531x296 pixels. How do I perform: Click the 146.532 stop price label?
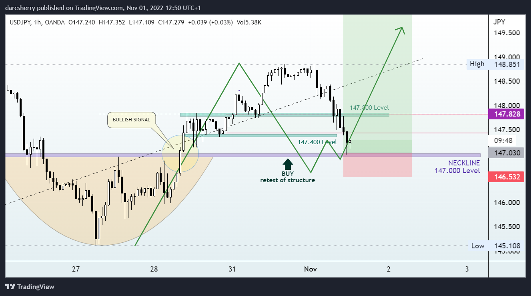(x=507, y=177)
